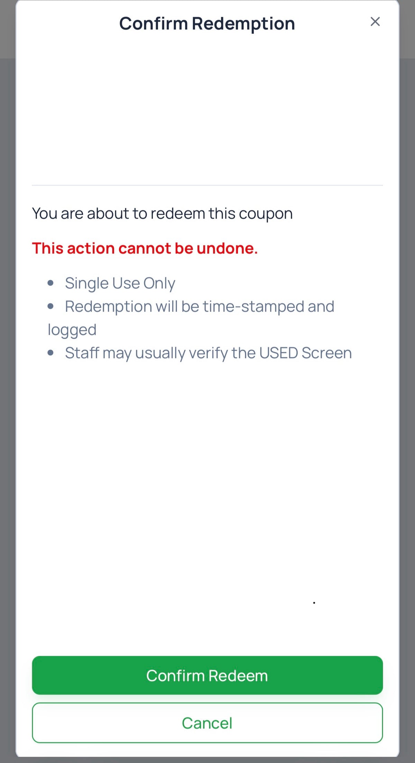Tap dimmed backdrop at right edge
415x763 pixels.
(x=407, y=380)
